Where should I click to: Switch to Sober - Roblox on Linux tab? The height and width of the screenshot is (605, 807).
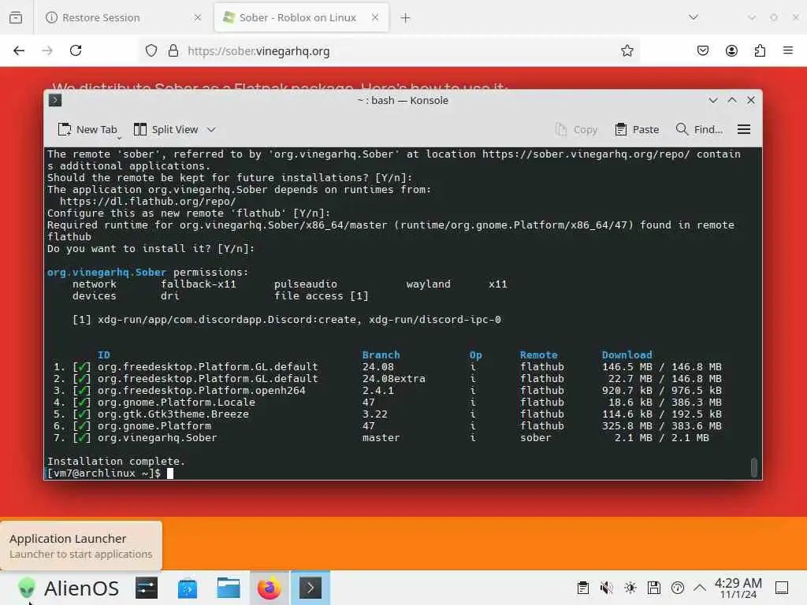tap(302, 17)
